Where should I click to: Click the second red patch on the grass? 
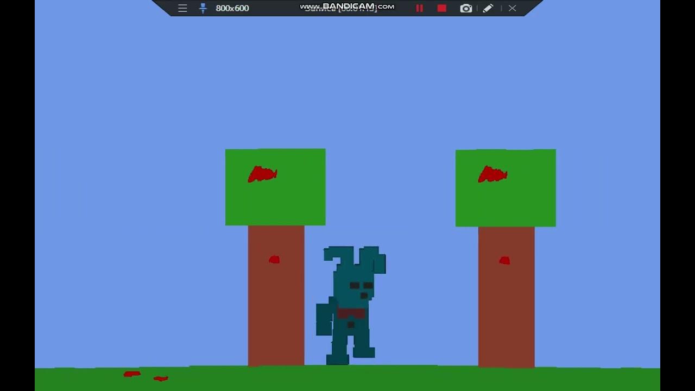click(x=161, y=378)
